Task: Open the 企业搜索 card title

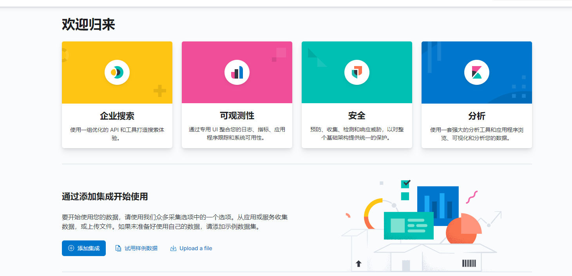Action: coord(117,116)
